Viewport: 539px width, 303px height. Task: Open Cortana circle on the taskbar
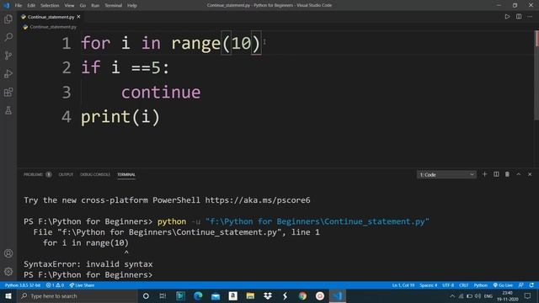[x=146, y=295]
